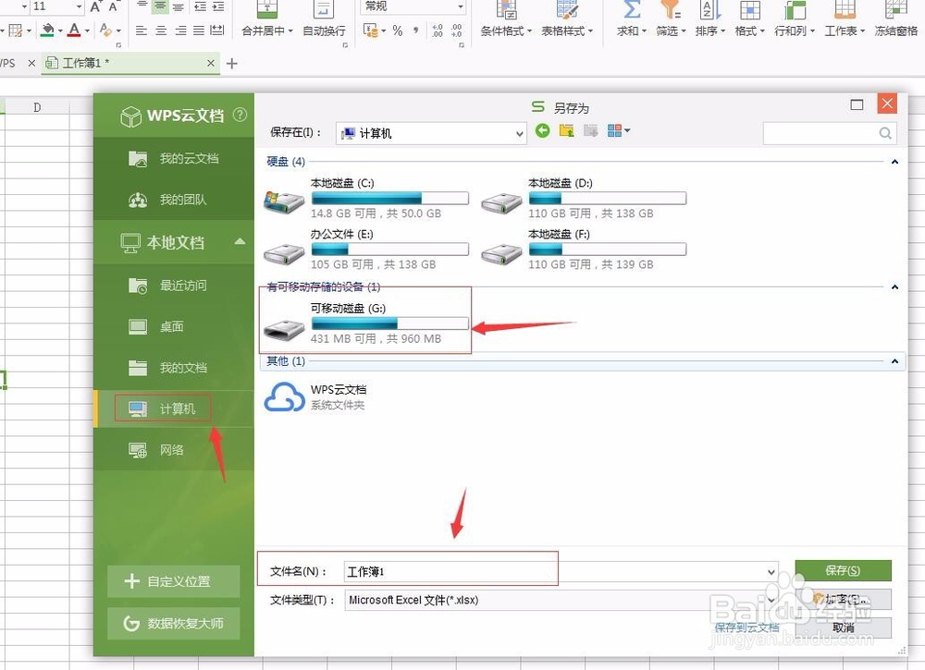Click the distributed alignment icon
This screenshot has height=670, width=925.
point(217,30)
